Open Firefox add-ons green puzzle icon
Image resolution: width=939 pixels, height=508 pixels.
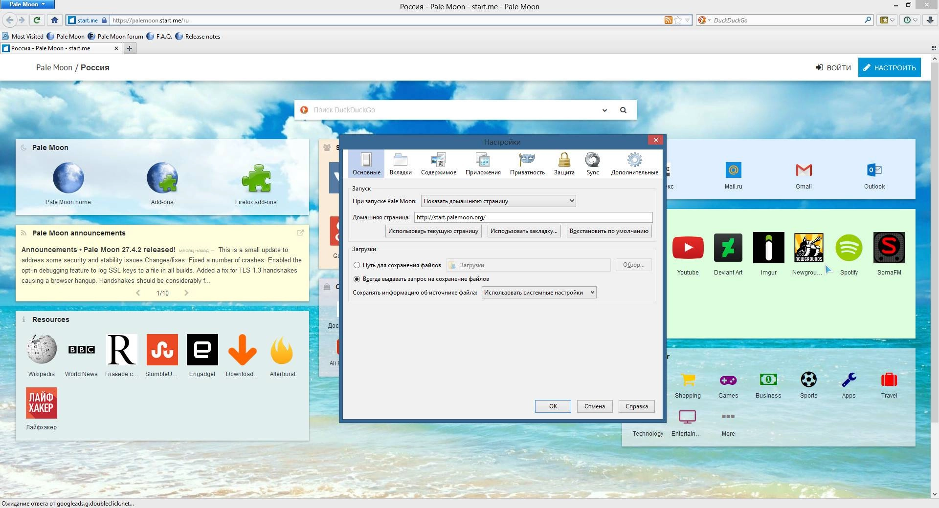click(x=256, y=178)
